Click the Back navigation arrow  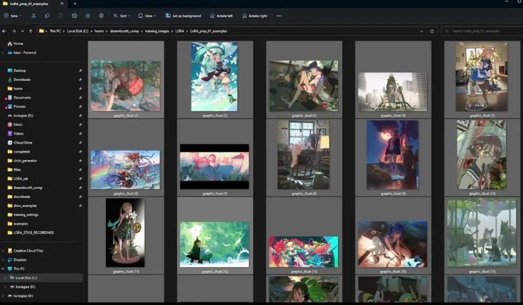coord(4,31)
